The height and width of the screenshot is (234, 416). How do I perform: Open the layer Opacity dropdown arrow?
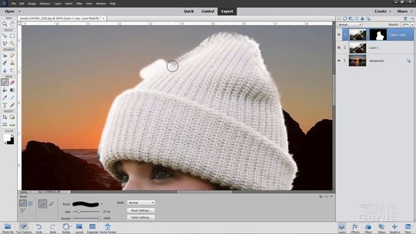(412, 25)
